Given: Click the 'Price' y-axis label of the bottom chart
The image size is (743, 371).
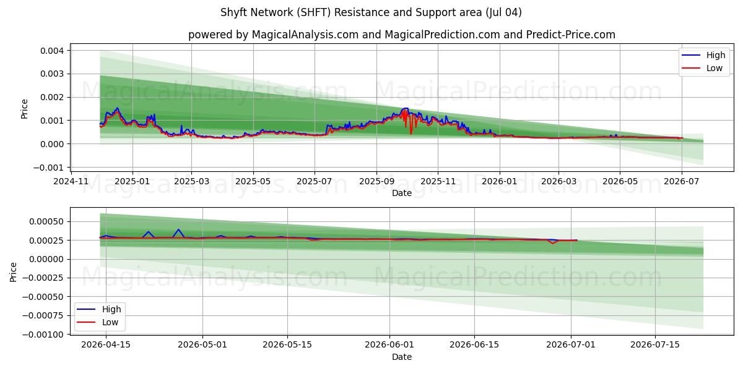Looking at the screenshot, I should click(14, 271).
